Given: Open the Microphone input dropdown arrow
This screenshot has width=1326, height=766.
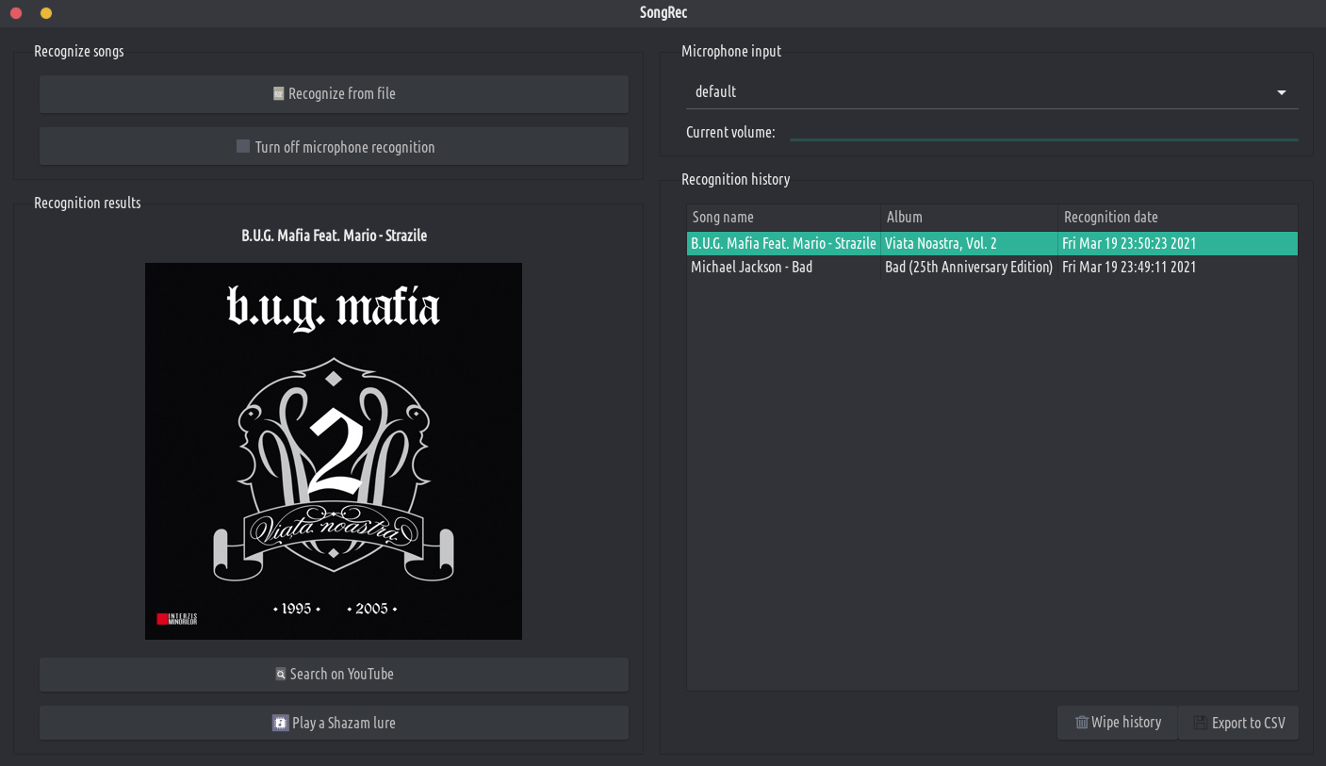Looking at the screenshot, I should coord(1282,92).
